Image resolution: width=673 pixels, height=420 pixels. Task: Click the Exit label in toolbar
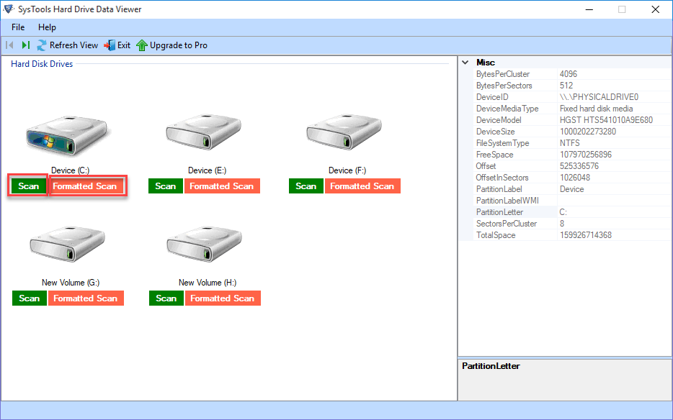[x=124, y=45]
